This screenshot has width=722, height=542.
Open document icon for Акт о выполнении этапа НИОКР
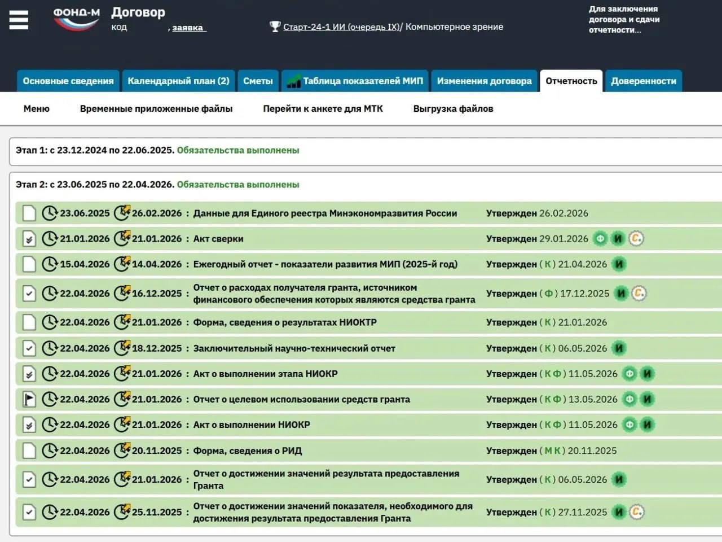(29, 374)
